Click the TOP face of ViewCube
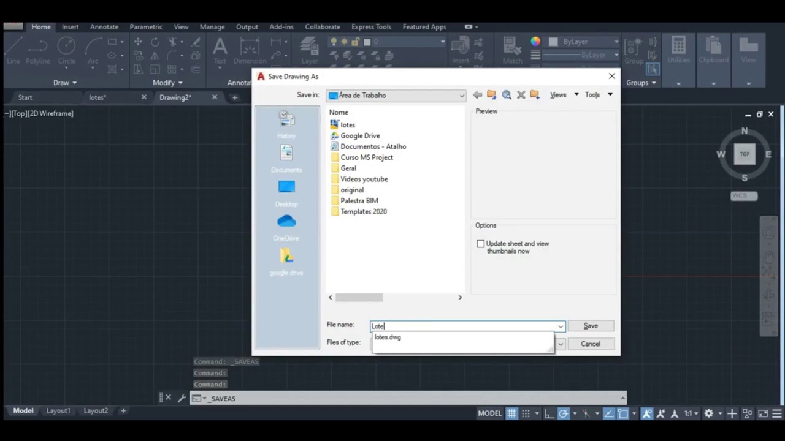The height and width of the screenshot is (441, 785). pos(745,154)
